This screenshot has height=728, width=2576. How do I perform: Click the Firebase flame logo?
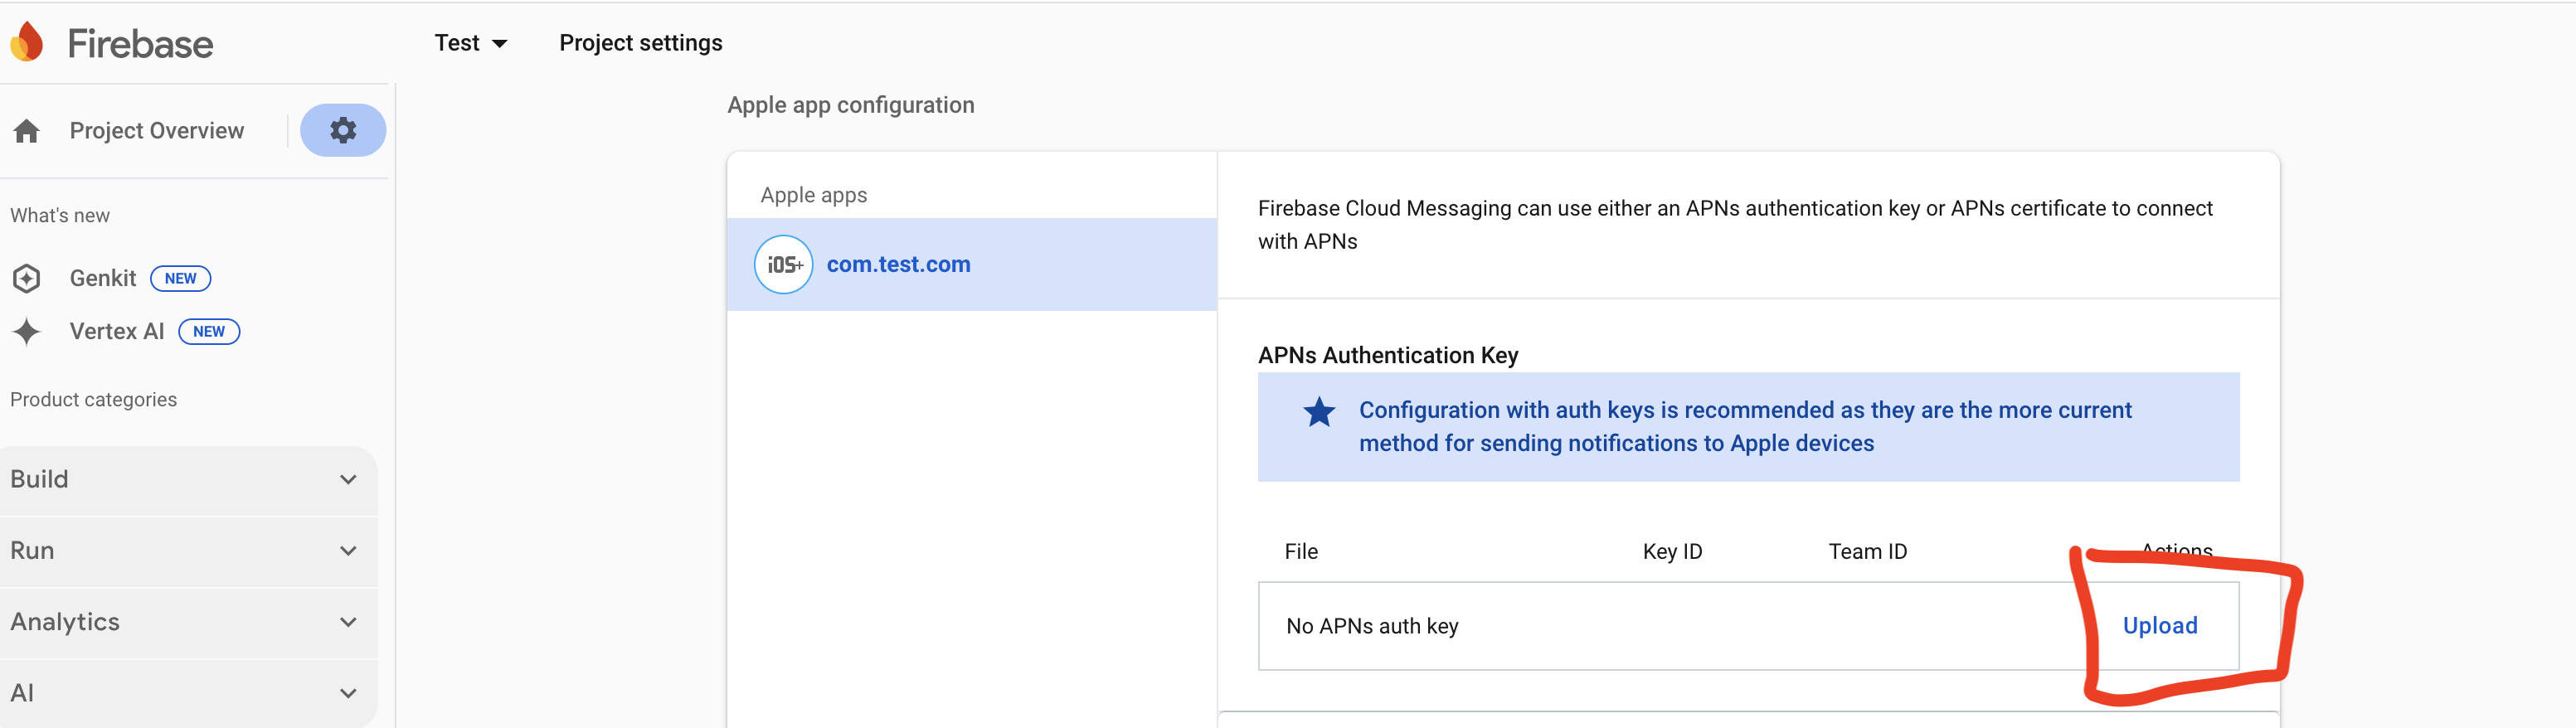(27, 42)
